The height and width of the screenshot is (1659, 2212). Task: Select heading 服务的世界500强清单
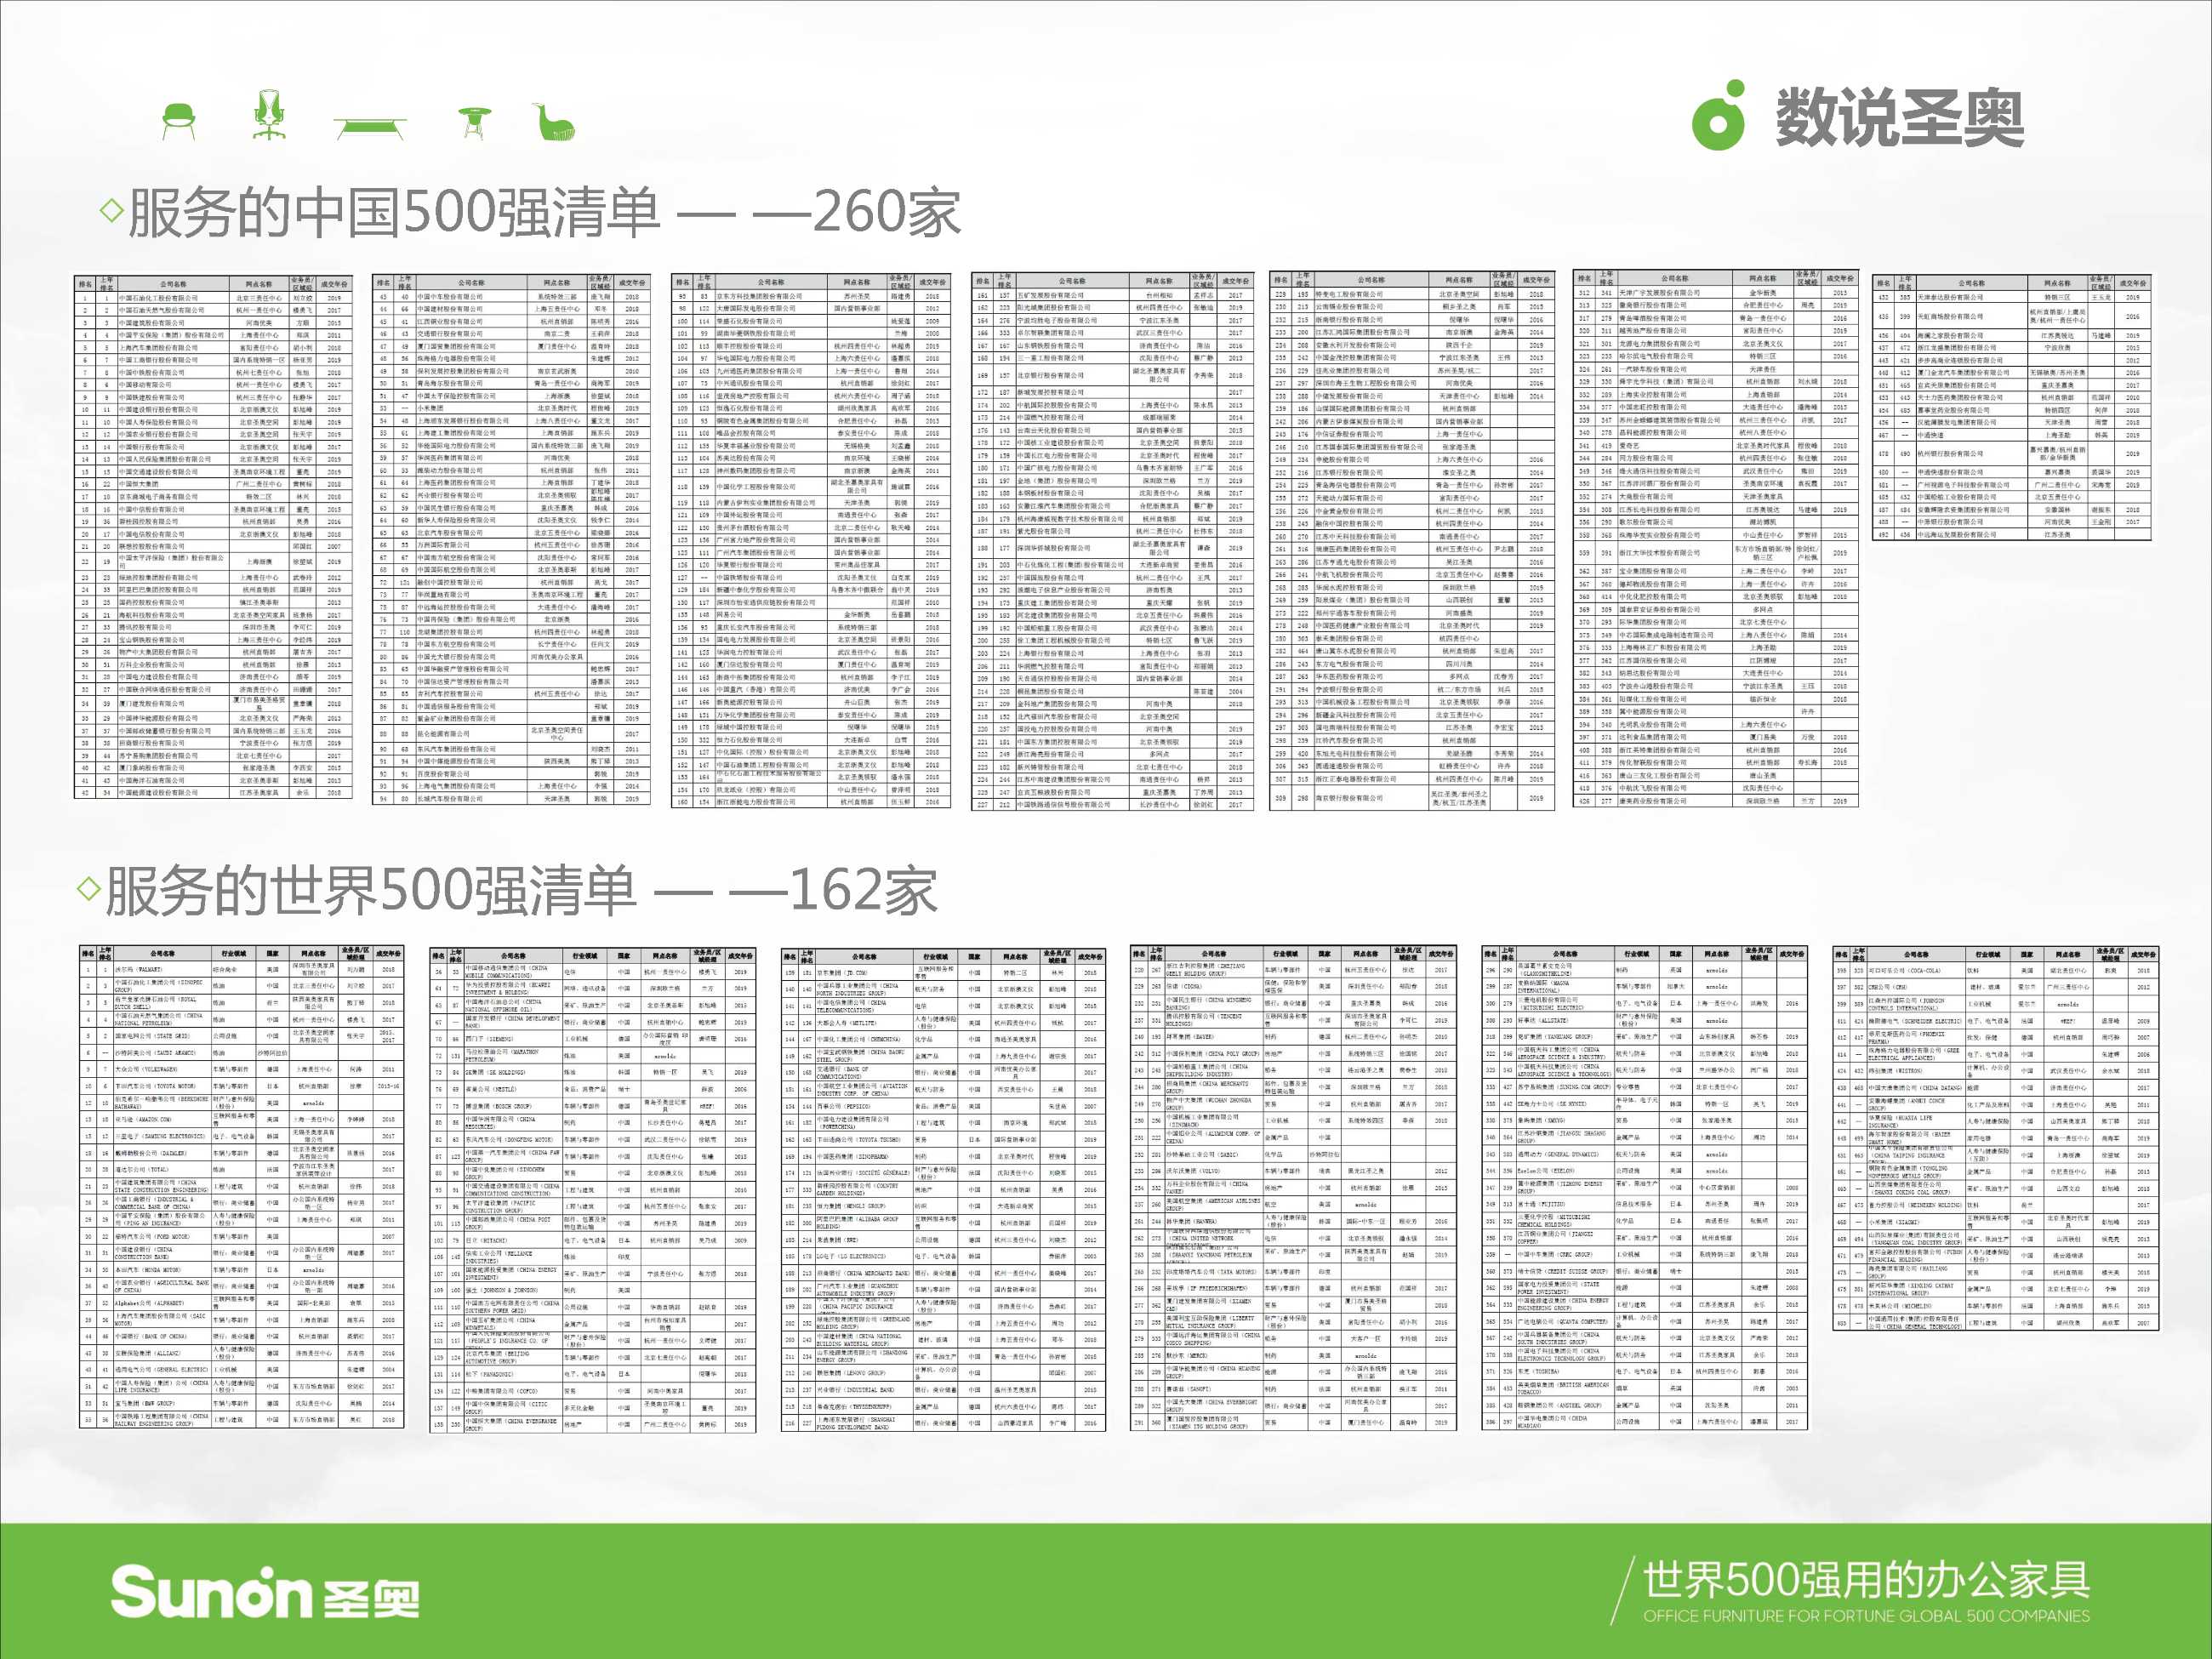click(x=370, y=889)
